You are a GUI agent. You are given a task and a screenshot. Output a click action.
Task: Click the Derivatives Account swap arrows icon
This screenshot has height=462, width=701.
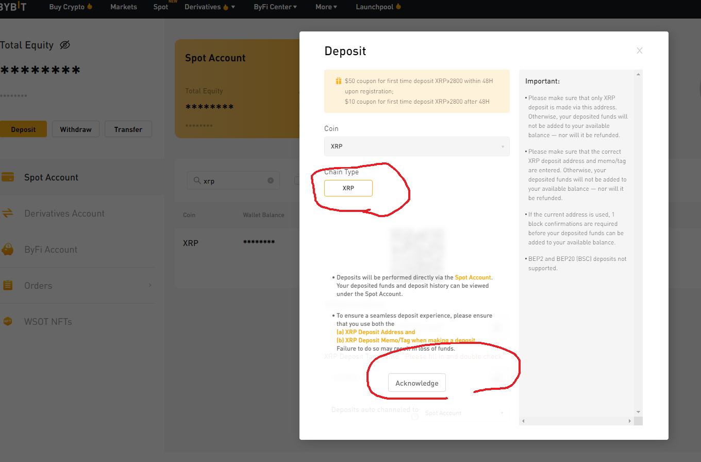tap(8, 213)
